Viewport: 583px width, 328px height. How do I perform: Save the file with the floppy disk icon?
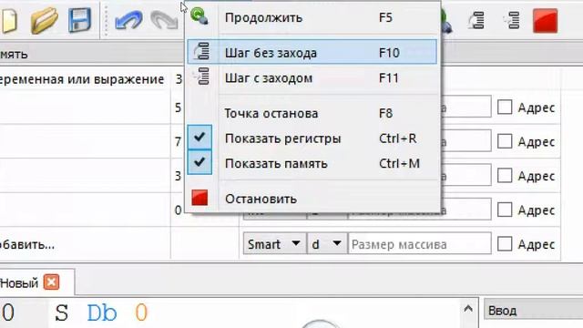click(x=79, y=20)
